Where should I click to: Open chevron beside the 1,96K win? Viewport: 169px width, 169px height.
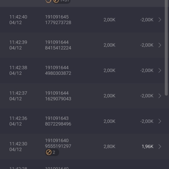click(x=160, y=147)
